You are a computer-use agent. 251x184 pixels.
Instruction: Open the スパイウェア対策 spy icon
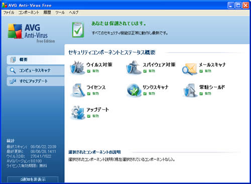134,68
